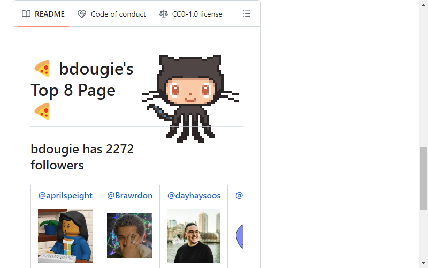Click aprilspeight's Lego avatar image
This screenshot has height=268, width=428.
pos(65,235)
